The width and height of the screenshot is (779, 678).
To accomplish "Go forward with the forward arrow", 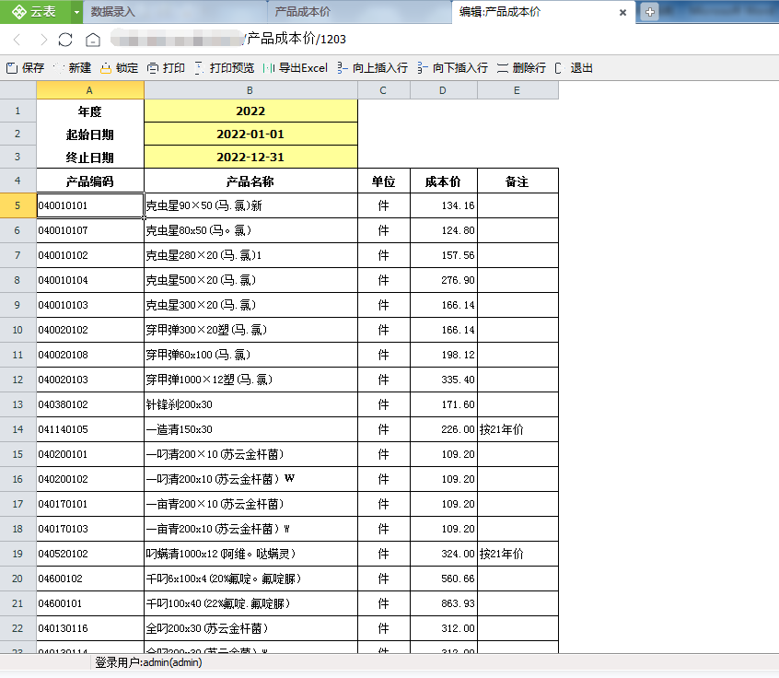I will pyautogui.click(x=43, y=40).
